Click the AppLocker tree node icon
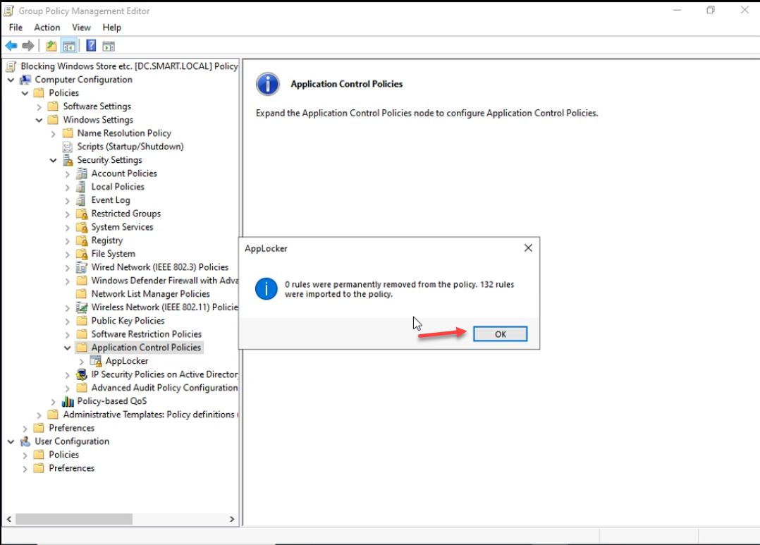Screen dimensions: 760x545 pos(96,361)
